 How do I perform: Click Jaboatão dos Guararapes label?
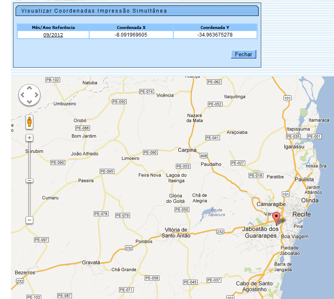(260, 232)
